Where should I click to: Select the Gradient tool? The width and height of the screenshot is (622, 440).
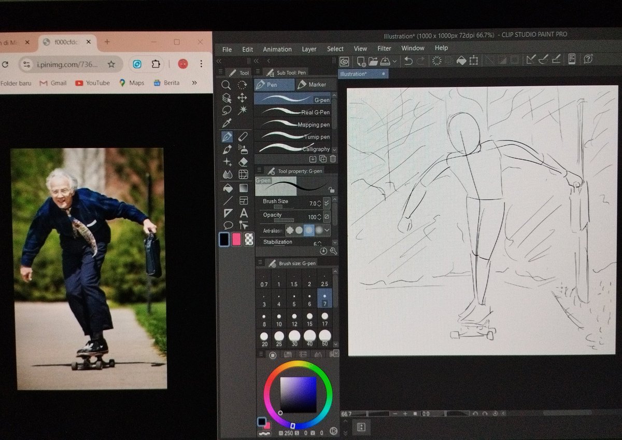243,187
